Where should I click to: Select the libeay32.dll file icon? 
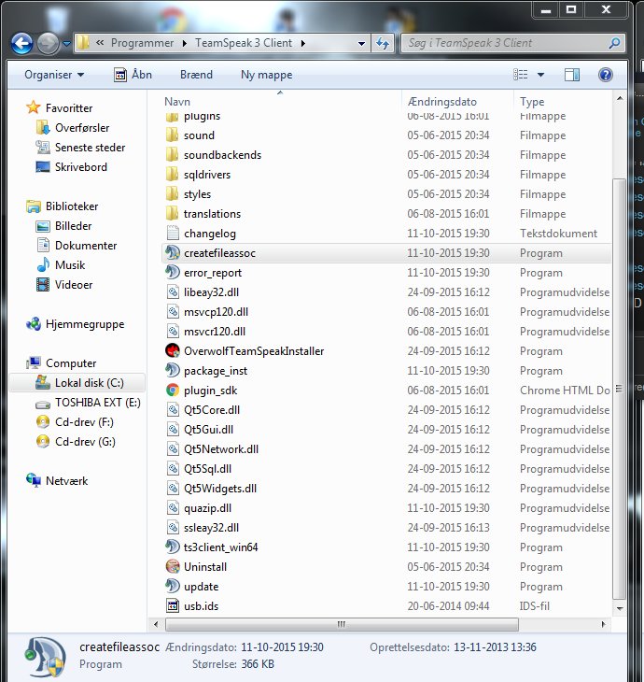tap(173, 292)
